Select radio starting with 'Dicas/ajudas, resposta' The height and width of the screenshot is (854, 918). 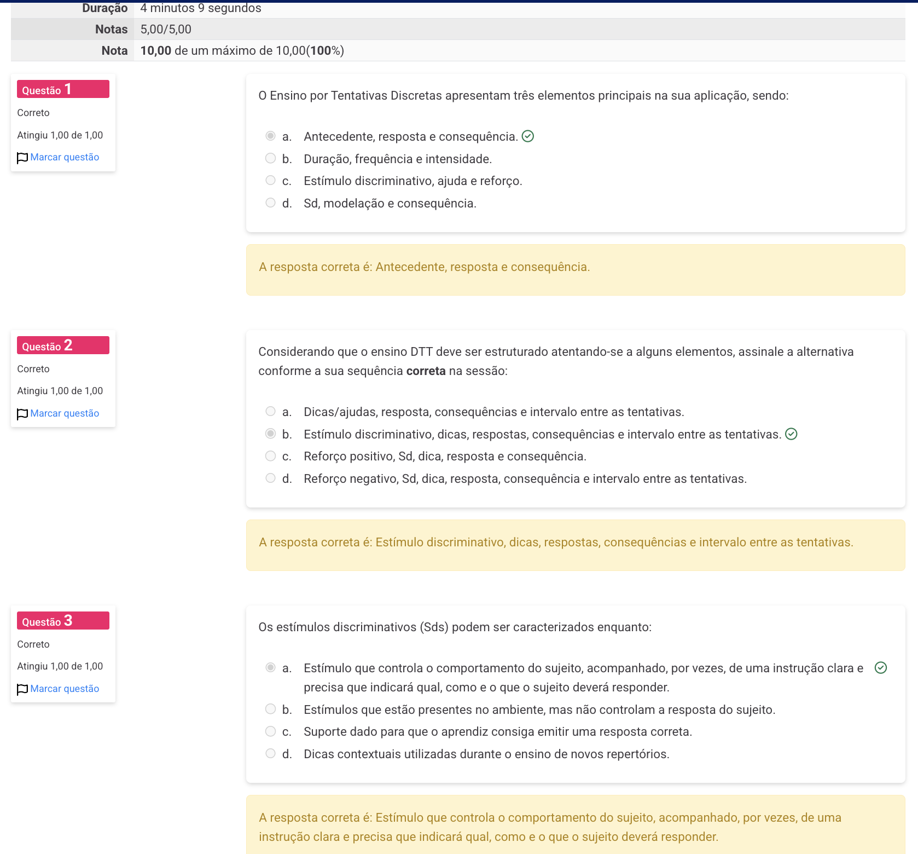(x=270, y=411)
